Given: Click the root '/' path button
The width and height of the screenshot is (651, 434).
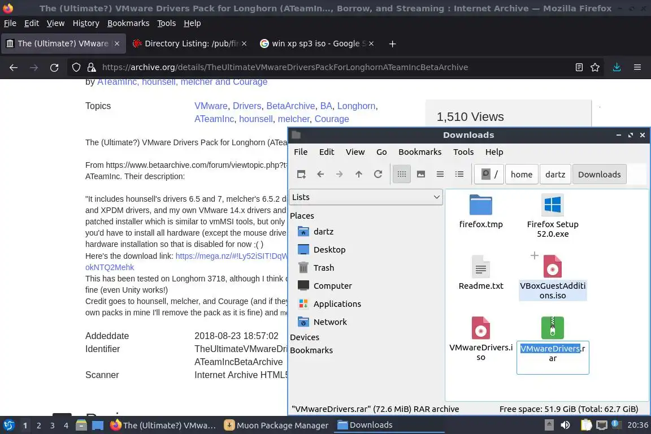Looking at the screenshot, I should [x=489, y=174].
